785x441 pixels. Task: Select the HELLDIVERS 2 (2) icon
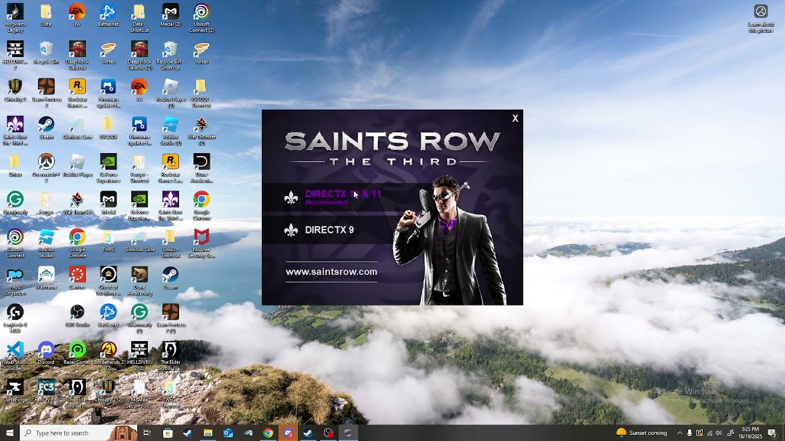tap(139, 356)
